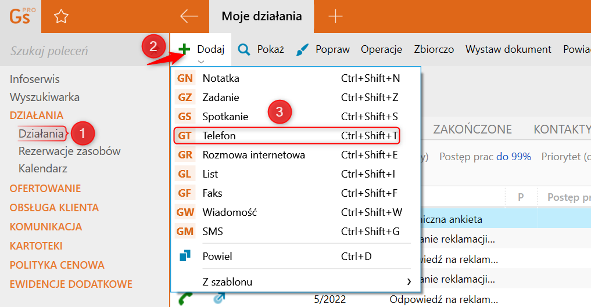Expand the KARTOTEKI sidebar section
This screenshot has width=591, height=307.
coord(36,245)
